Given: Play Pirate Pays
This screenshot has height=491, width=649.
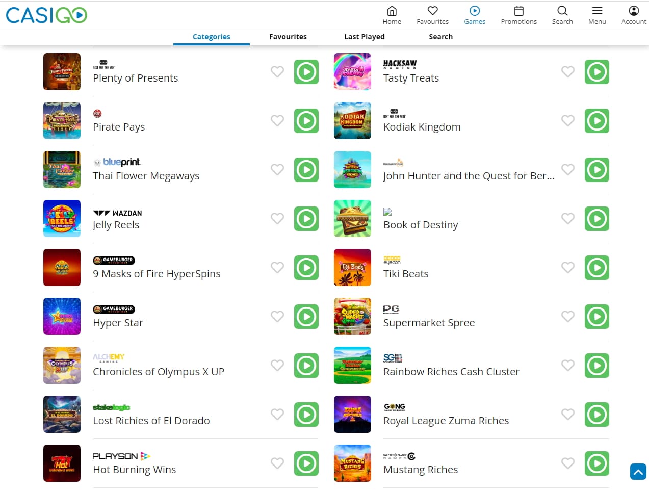Looking at the screenshot, I should click(x=306, y=121).
